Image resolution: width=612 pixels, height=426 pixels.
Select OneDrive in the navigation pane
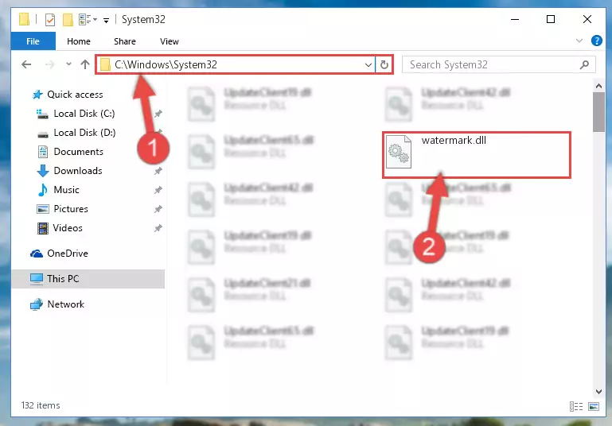[60, 254]
